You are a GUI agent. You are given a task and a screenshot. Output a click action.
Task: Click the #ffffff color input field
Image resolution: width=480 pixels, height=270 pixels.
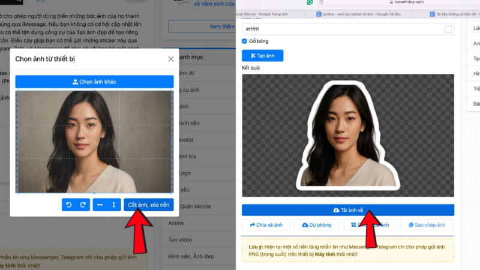[342, 29]
